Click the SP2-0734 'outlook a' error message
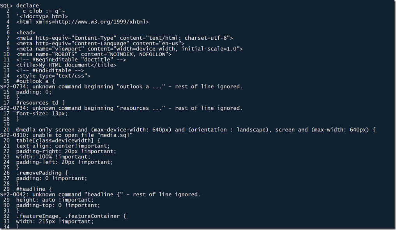The height and width of the screenshot is (230, 396). (x=121, y=86)
